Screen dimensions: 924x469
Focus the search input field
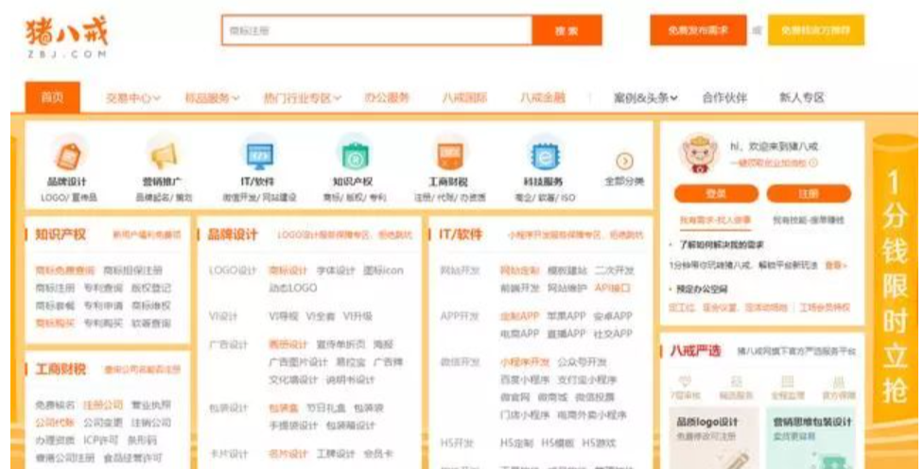[x=377, y=30]
